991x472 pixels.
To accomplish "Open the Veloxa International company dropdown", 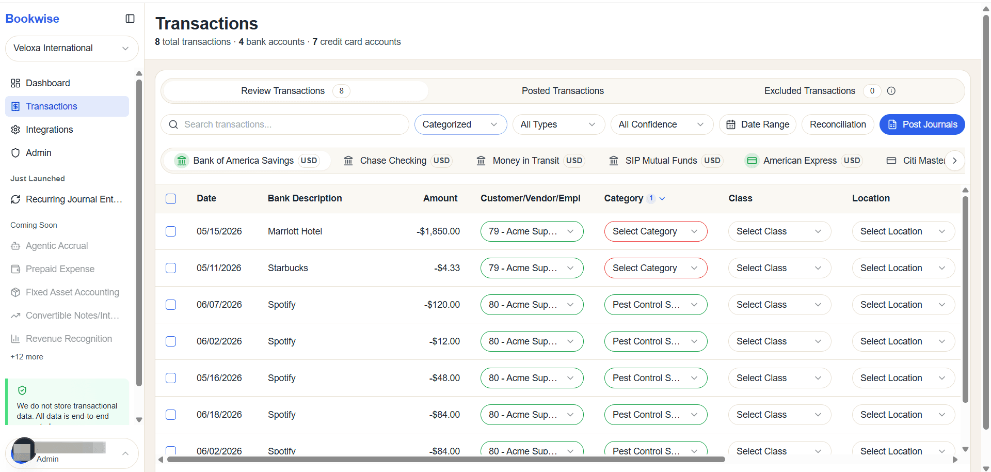I will [x=72, y=48].
